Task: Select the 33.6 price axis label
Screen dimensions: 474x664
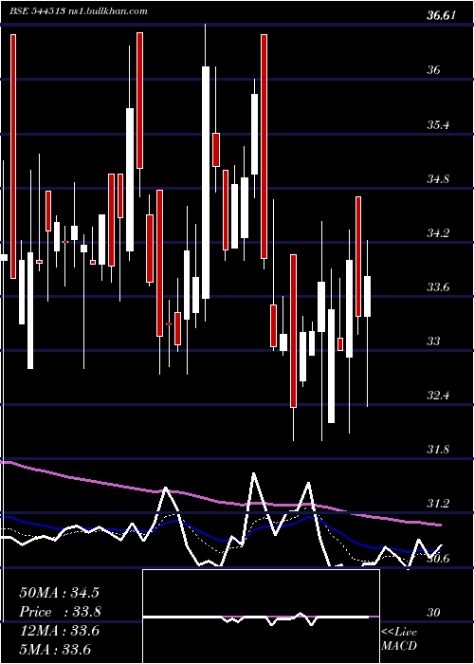Action: click(436, 287)
